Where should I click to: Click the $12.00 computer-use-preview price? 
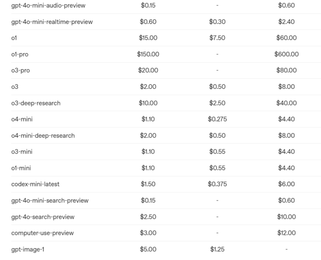[286, 233]
